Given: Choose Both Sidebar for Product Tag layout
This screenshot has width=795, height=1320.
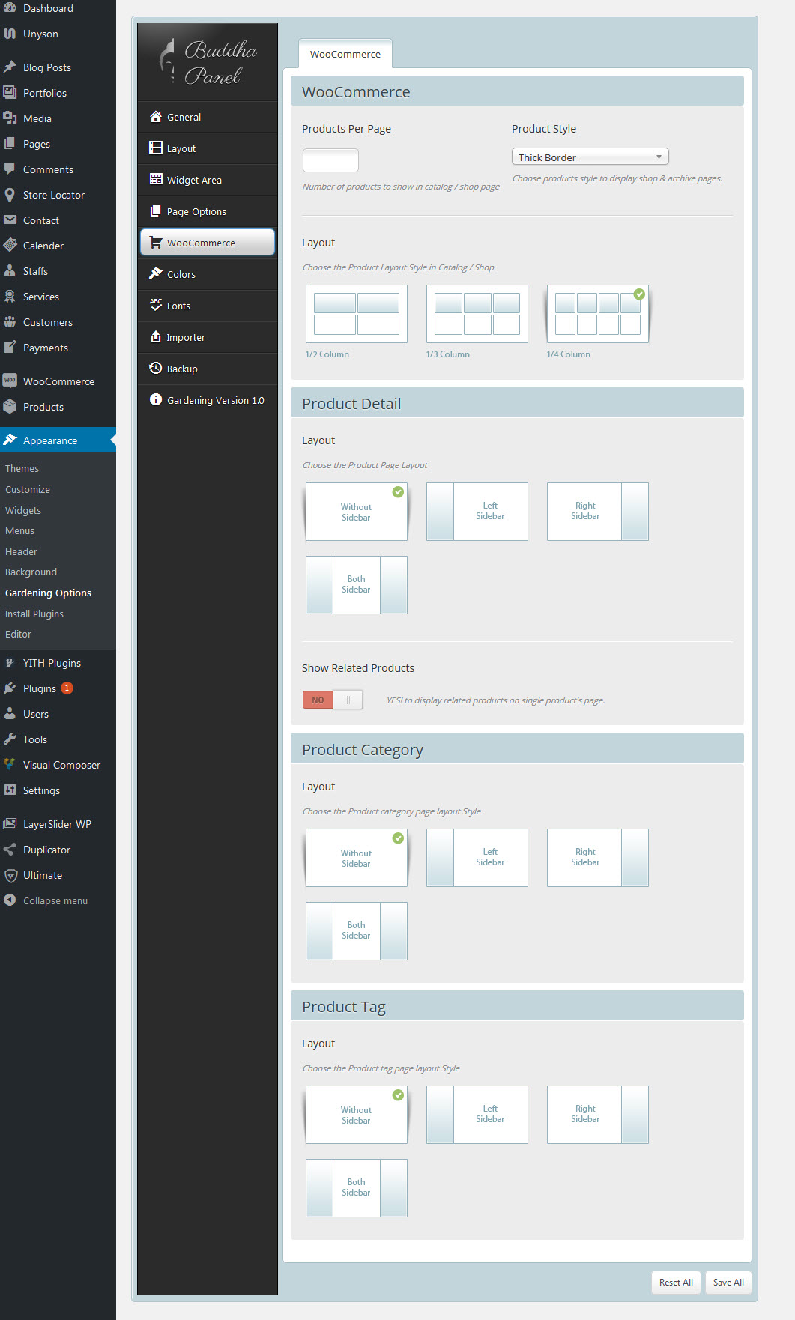Looking at the screenshot, I should pos(357,1188).
